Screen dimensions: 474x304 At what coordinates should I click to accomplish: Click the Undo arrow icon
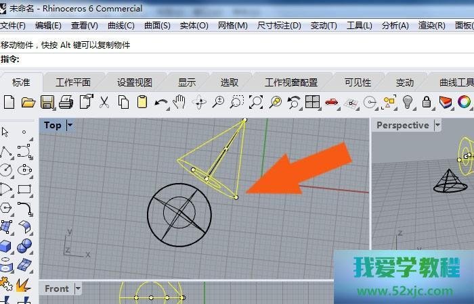(x=161, y=102)
